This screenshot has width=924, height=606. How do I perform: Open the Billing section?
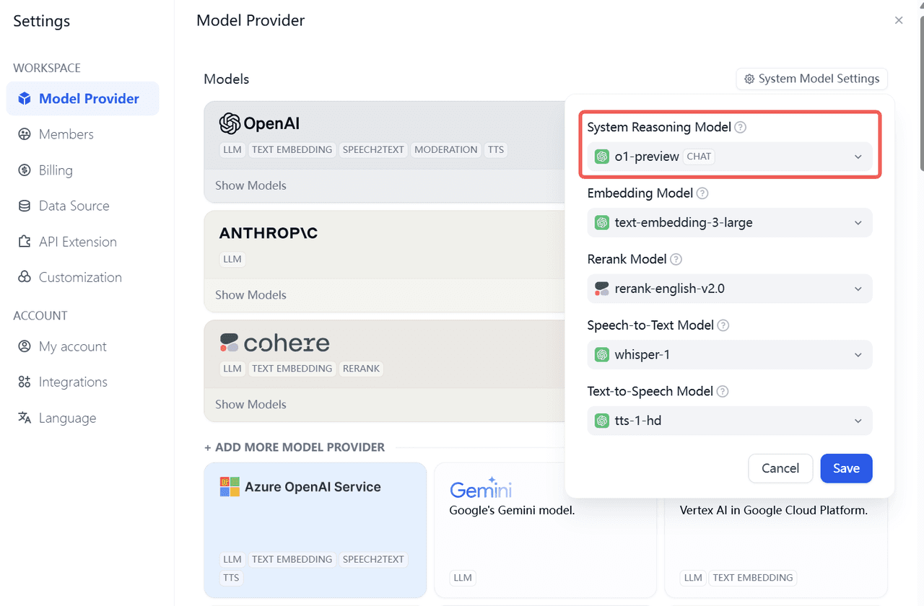24,170
